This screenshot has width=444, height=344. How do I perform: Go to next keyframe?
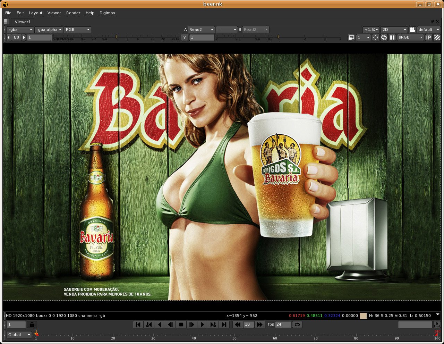point(213,325)
